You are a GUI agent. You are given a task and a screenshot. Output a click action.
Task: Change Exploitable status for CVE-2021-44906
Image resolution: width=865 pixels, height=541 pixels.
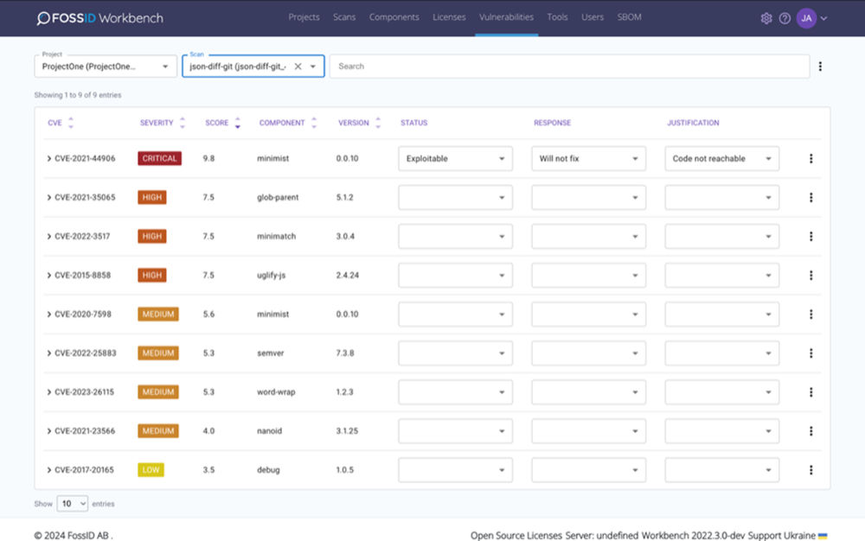click(x=455, y=159)
